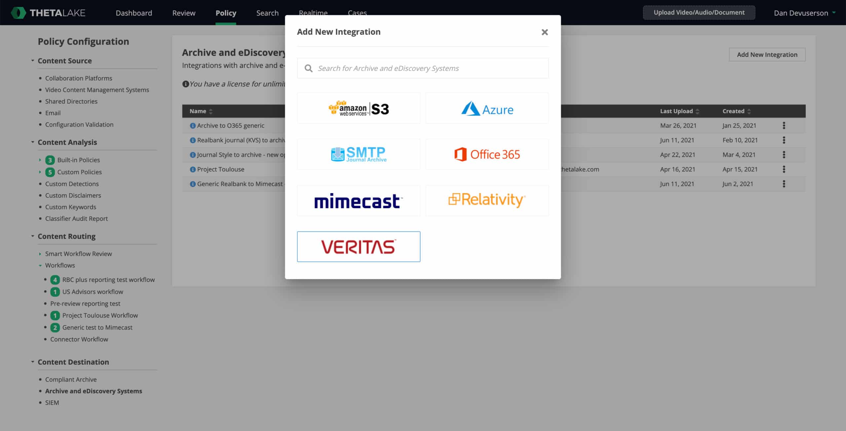
Task: Open the Policy tab
Action: [x=226, y=13]
